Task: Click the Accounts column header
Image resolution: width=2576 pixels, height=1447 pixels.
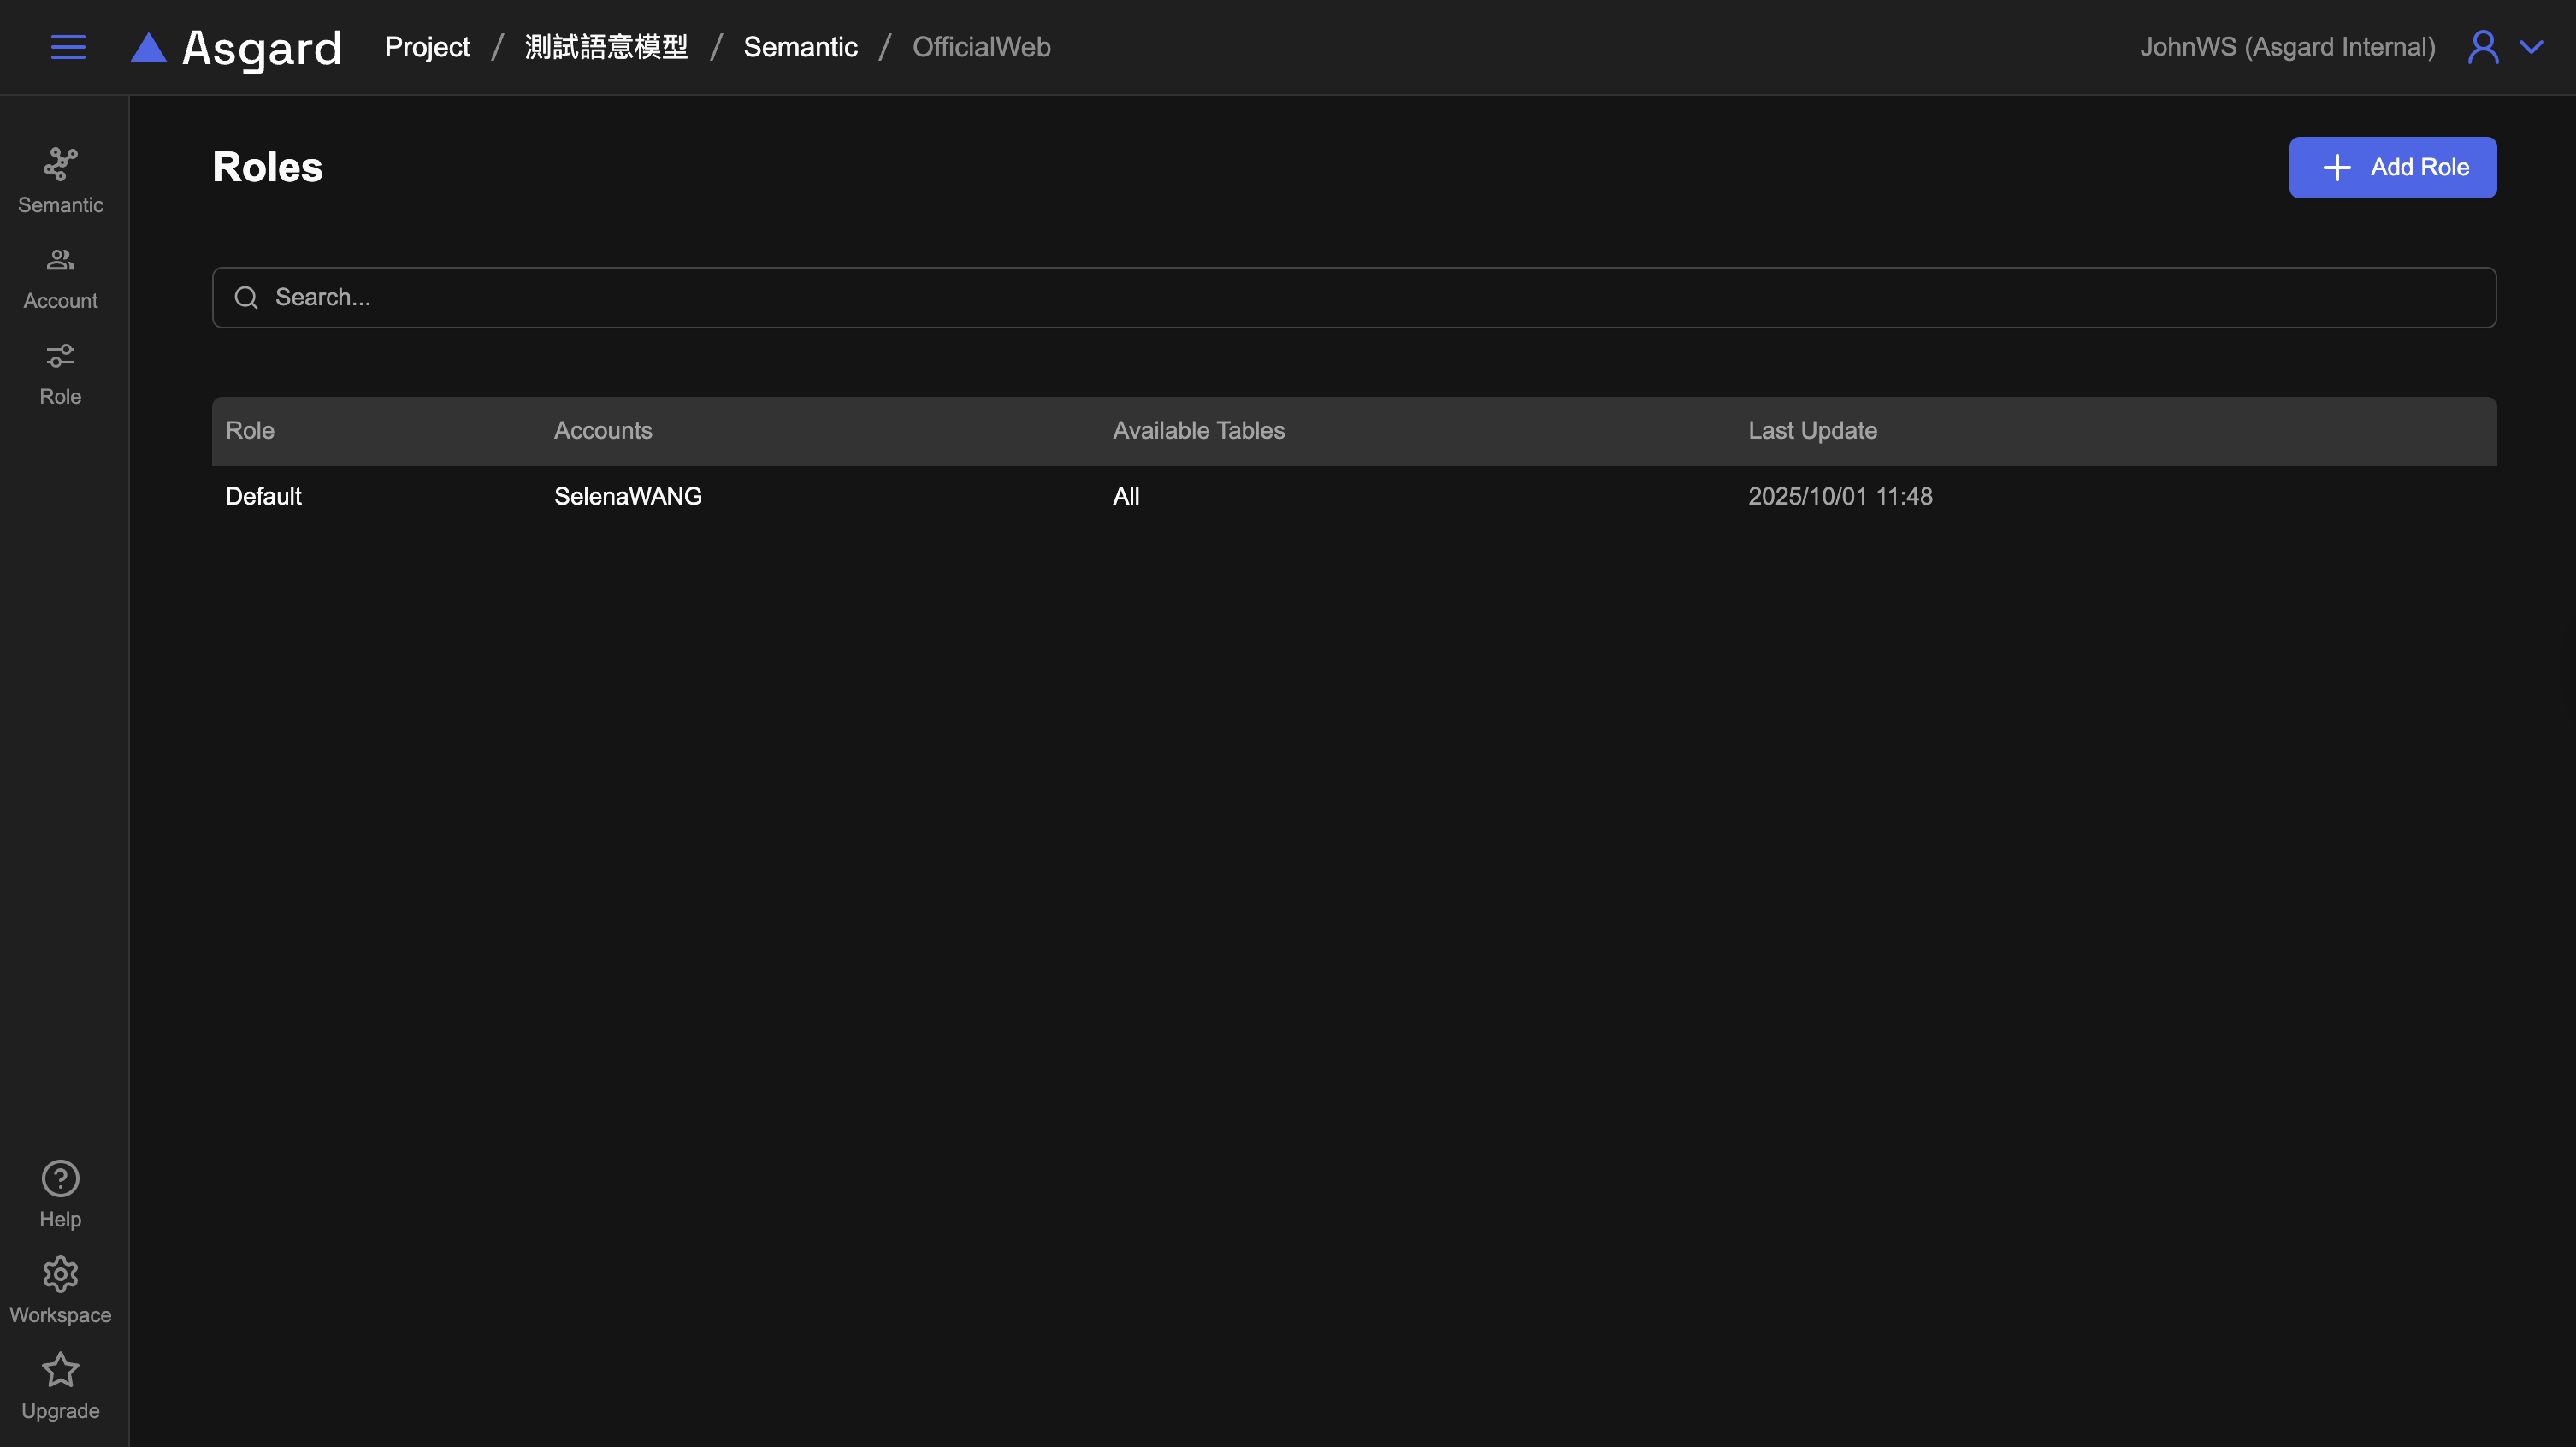Action: (x=603, y=430)
